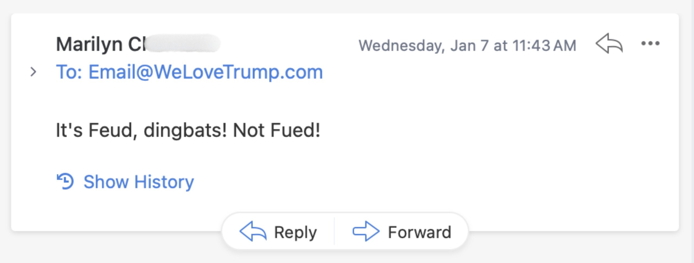Click the arrow icon on the Reply button
This screenshot has width=694, height=263.
(253, 232)
